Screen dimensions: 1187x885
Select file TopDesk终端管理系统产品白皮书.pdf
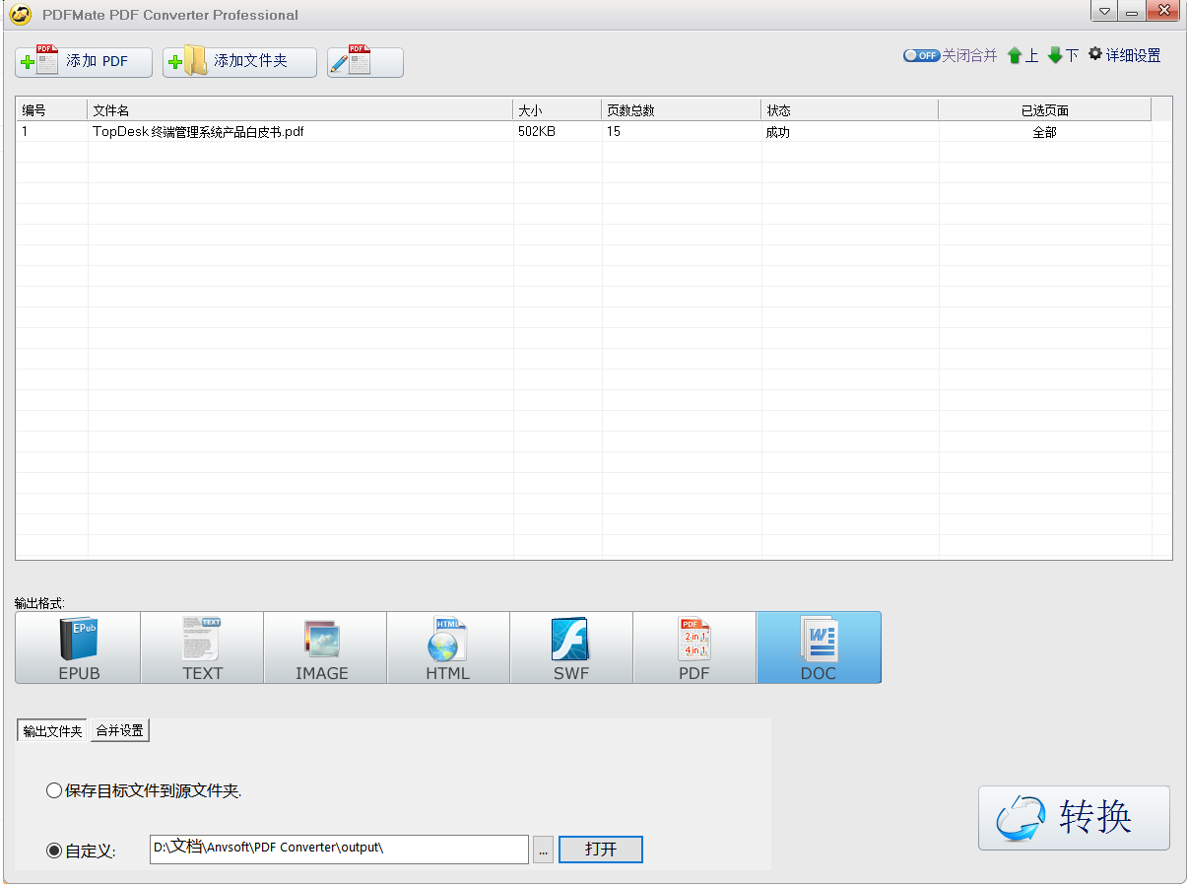(x=198, y=131)
